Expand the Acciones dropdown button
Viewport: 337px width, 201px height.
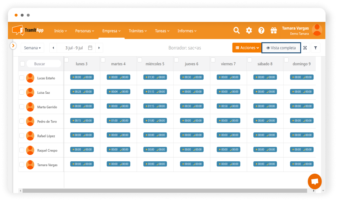(x=247, y=48)
